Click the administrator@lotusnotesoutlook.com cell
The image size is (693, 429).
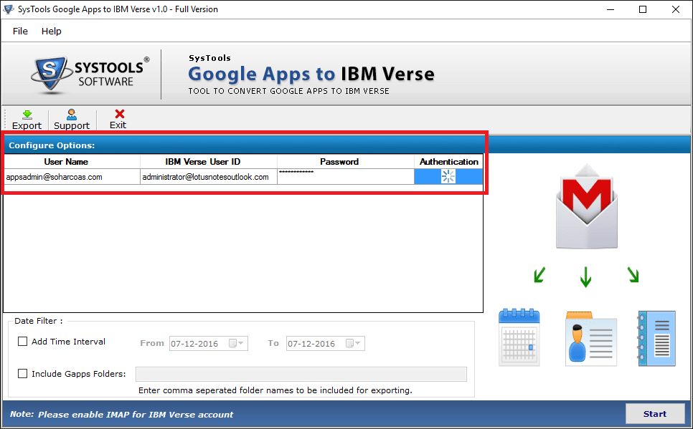coord(209,177)
